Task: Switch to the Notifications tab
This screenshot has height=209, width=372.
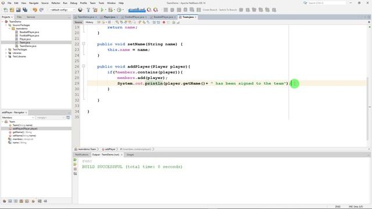Action: [x=81, y=155]
